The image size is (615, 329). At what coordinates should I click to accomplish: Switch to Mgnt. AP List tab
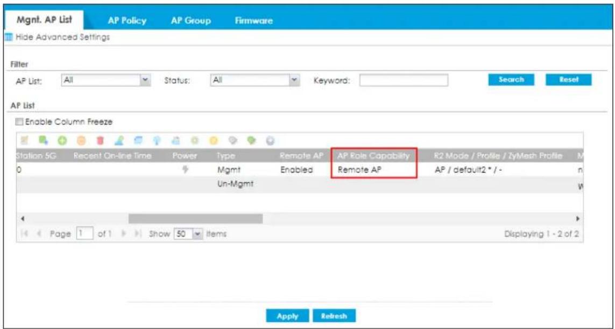(44, 20)
